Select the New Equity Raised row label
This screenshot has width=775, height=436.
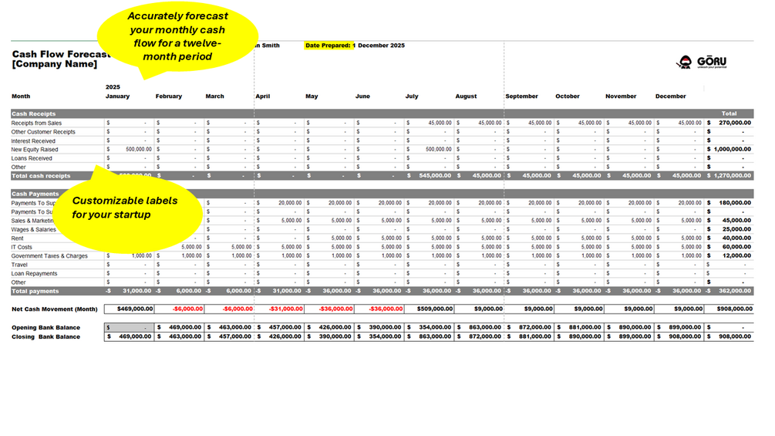point(35,149)
